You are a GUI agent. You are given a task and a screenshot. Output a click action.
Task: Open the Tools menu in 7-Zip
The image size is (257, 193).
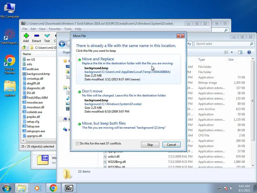68,29
